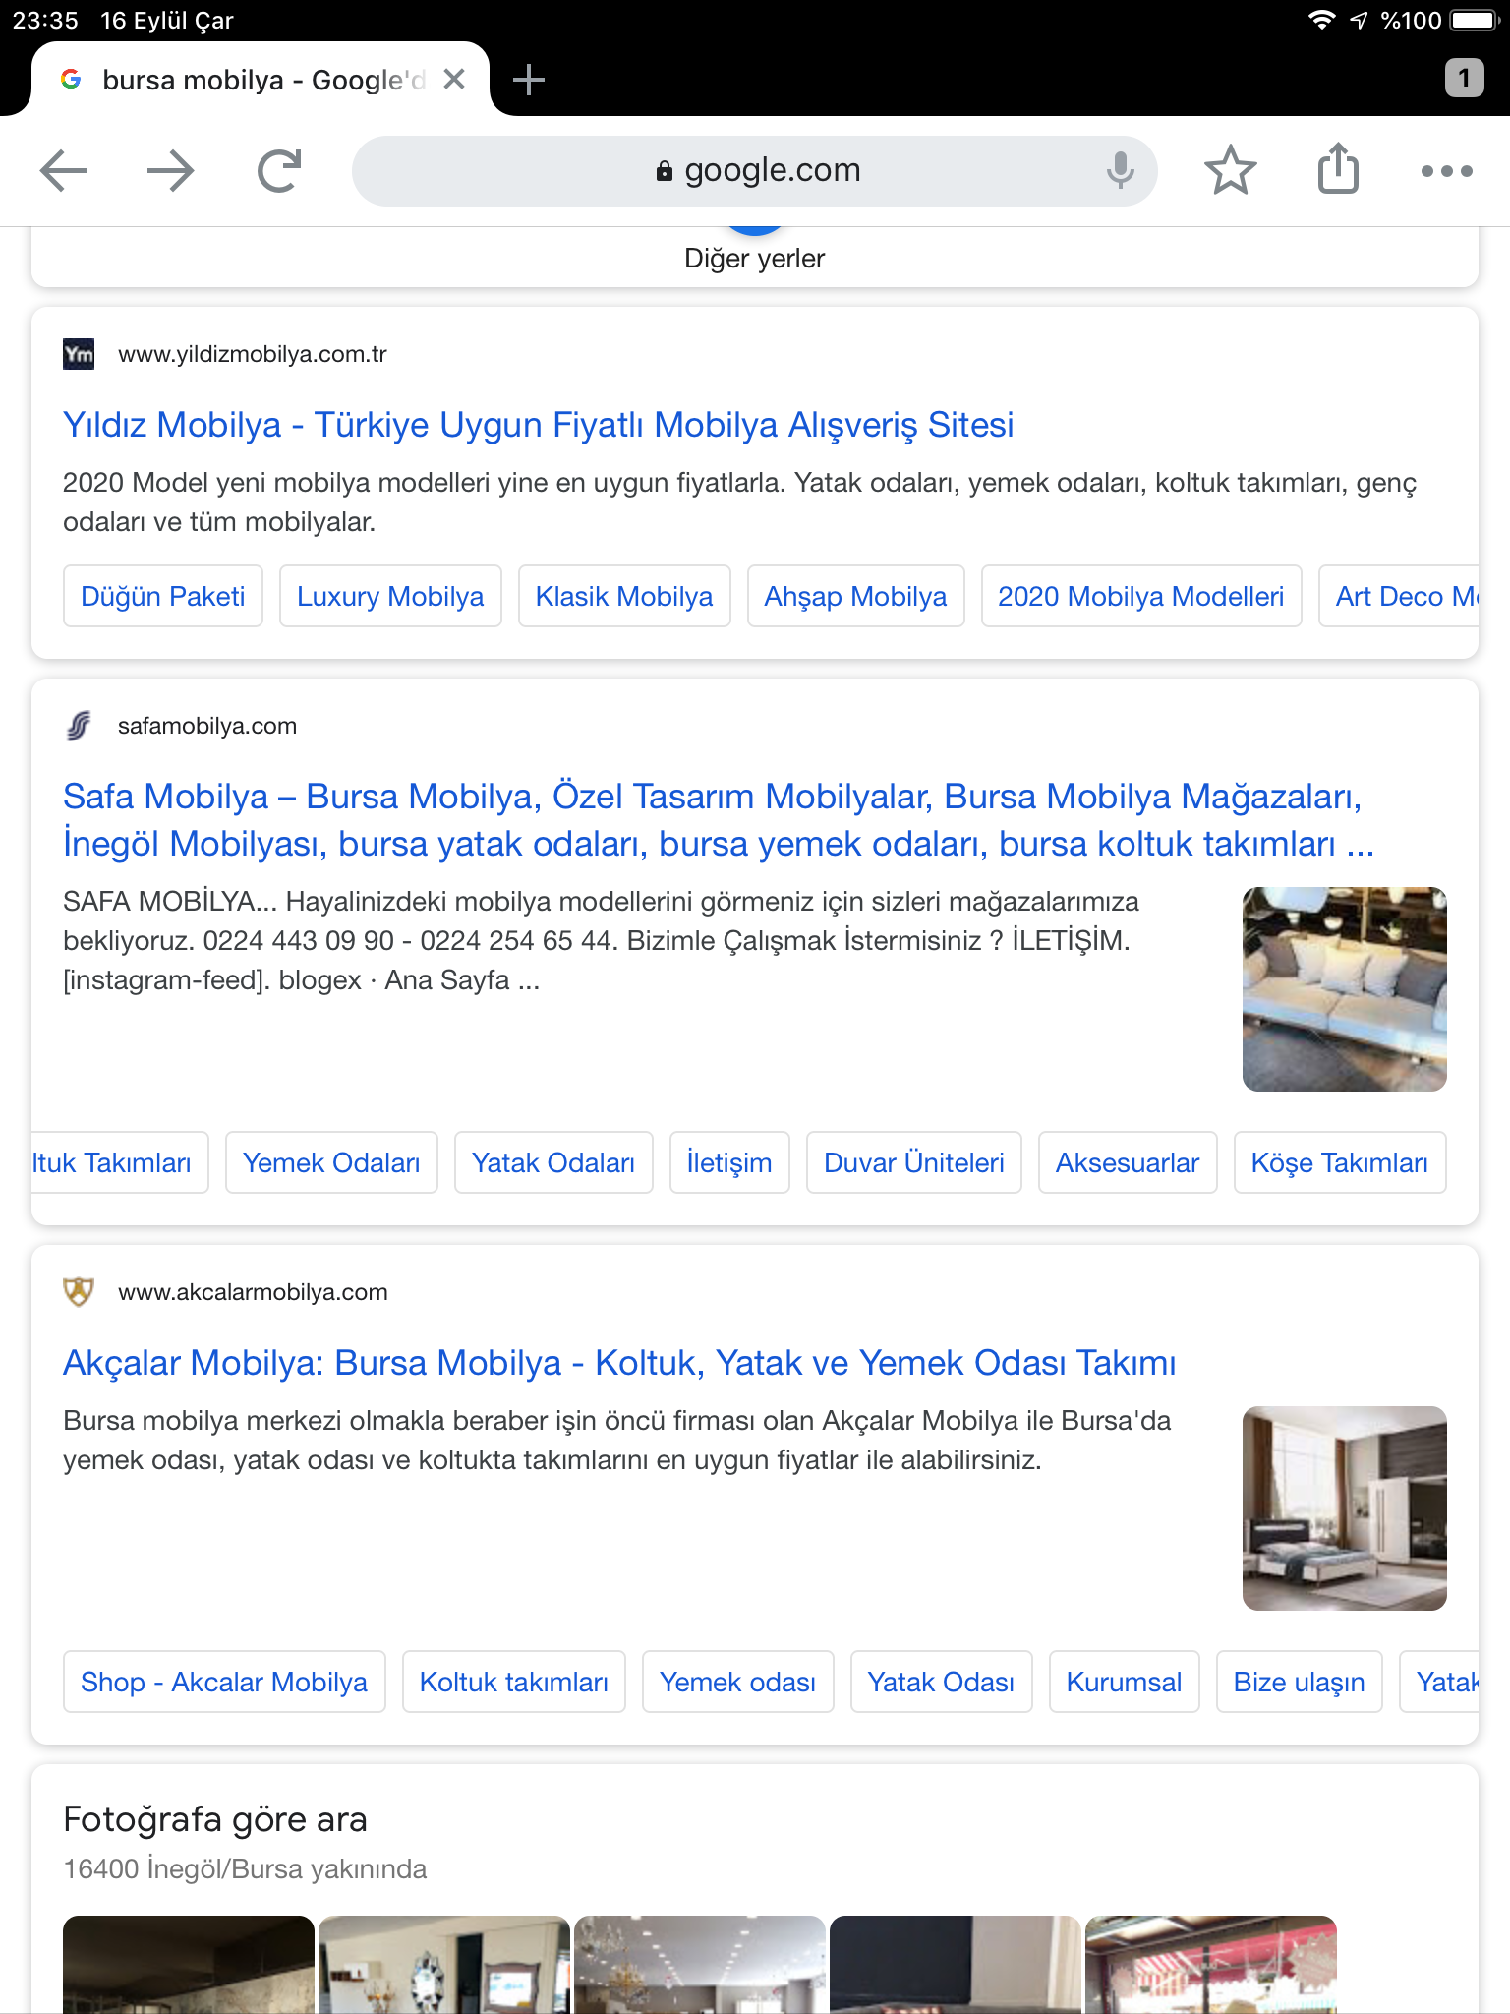
Task: Tap the Luxury Mobilya chip
Action: (390, 596)
